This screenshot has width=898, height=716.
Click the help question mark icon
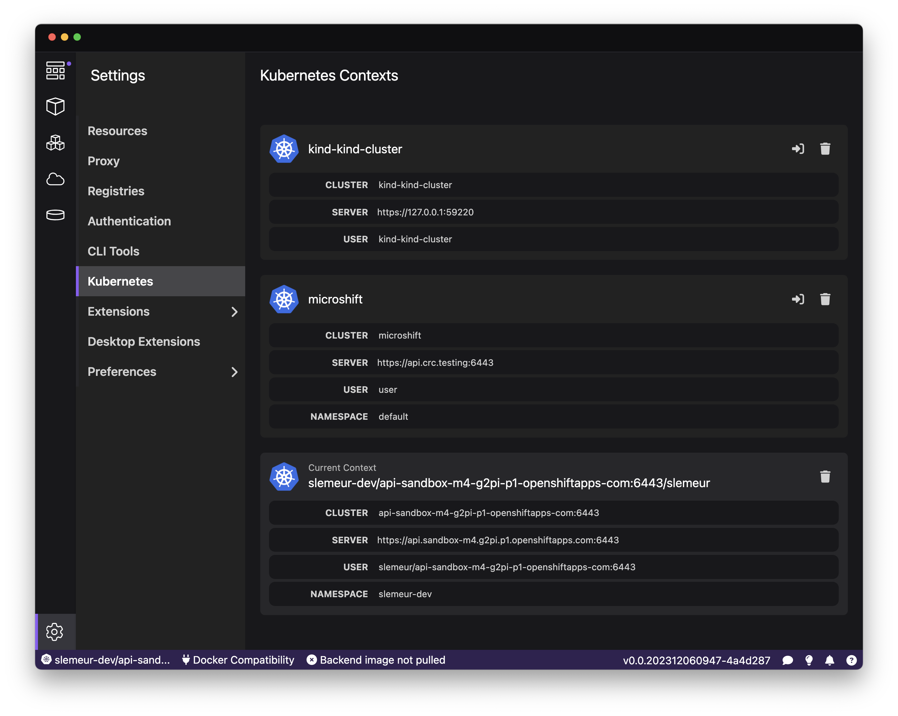pos(851,660)
